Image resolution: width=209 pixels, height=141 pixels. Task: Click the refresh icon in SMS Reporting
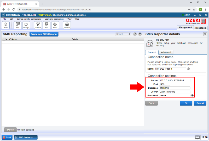coord(135,34)
